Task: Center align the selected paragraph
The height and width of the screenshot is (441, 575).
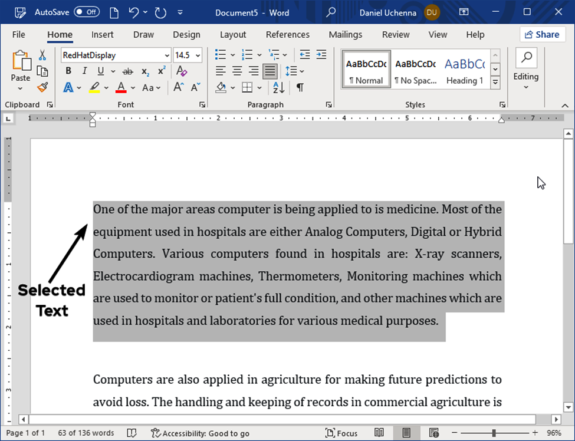Action: (237, 71)
